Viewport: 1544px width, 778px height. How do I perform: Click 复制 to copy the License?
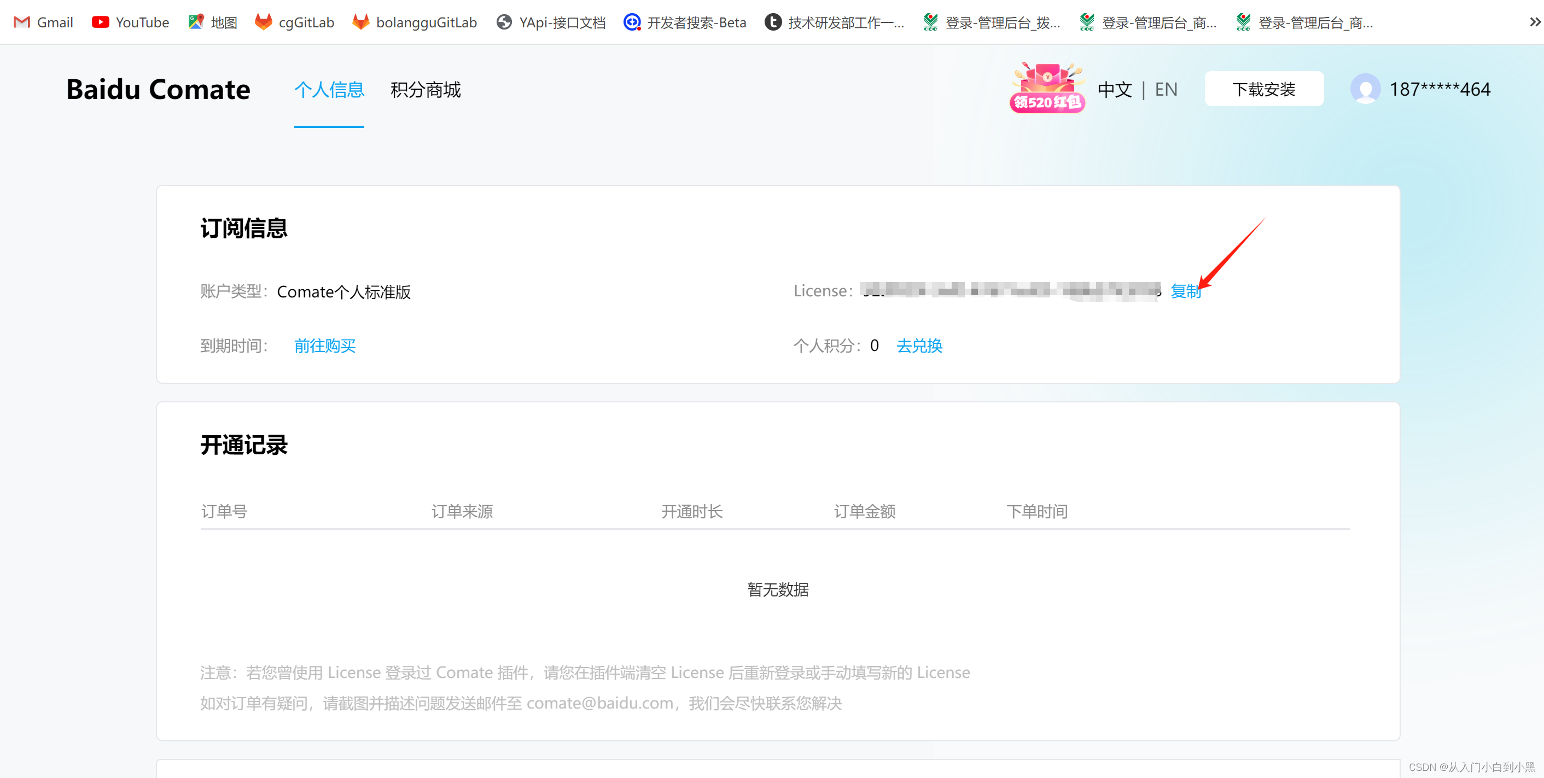[1185, 291]
